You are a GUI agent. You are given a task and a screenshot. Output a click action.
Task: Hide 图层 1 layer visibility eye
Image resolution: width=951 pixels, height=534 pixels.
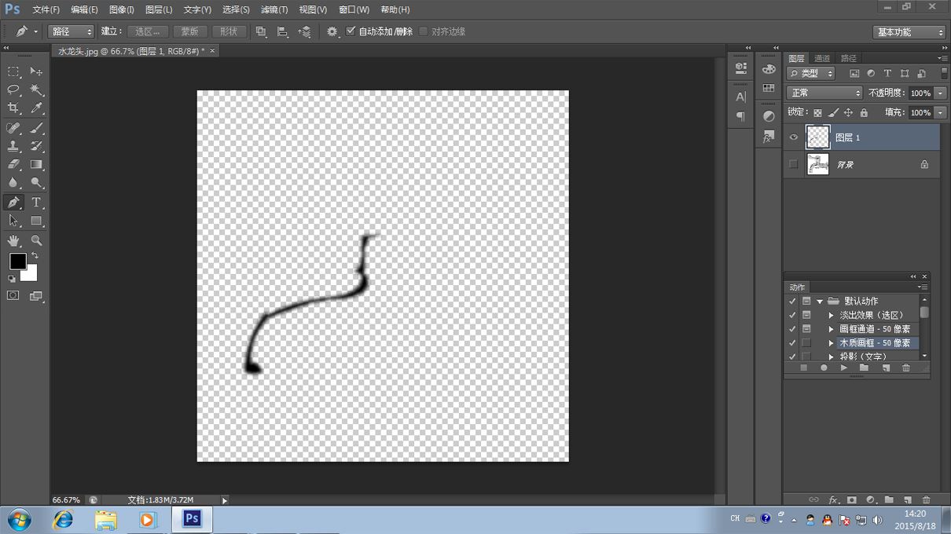pyautogui.click(x=793, y=137)
